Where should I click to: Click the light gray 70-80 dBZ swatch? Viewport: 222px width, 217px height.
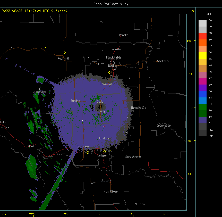point(202,23)
